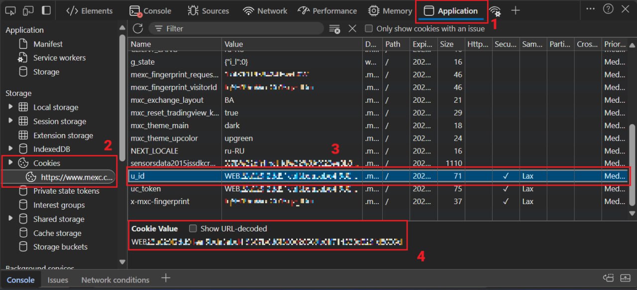The width and height of the screenshot is (637, 290).
Task: Select the uc_token cookie row
Action: pyautogui.click(x=174, y=189)
